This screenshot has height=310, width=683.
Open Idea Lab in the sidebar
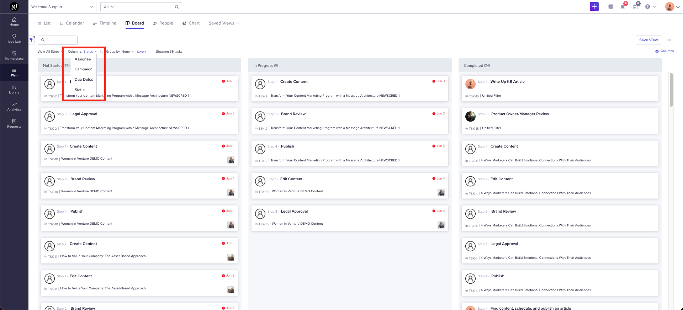coord(14,39)
